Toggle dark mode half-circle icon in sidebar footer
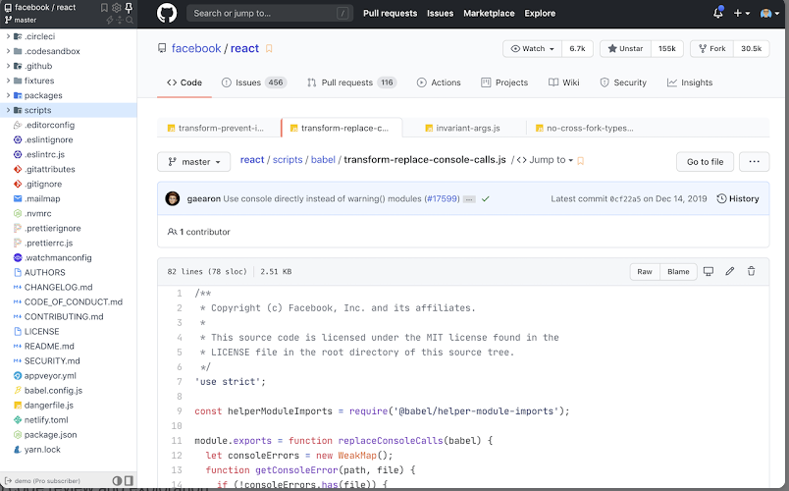 117,480
